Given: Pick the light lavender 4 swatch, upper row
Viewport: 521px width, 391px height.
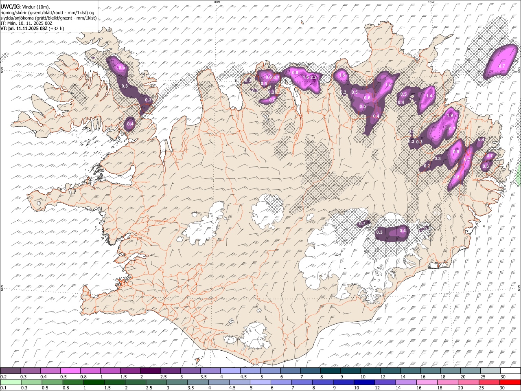Looking at the screenshot, I should tap(230, 371).
